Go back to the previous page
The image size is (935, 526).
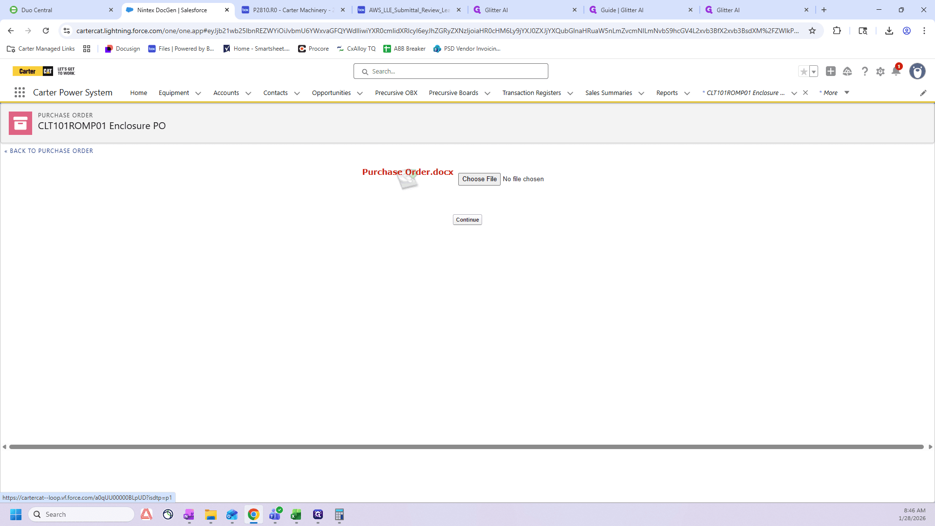tap(11, 31)
